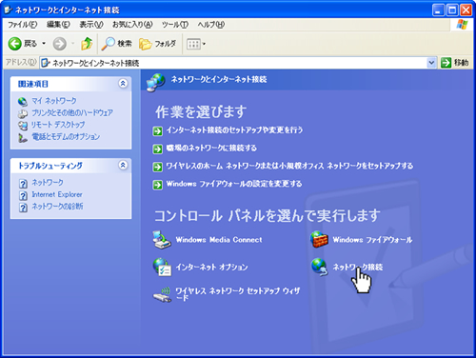This screenshot has height=358, width=476.
Task: Click the Windows Firewall brick-wall icon
Action: [x=319, y=239]
